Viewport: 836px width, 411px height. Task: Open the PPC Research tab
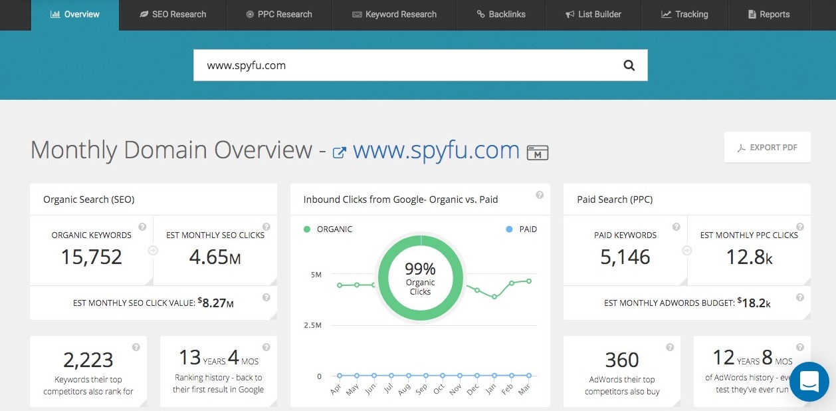pos(279,15)
